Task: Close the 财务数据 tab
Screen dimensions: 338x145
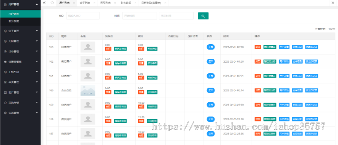Action: click(x=135, y=3)
